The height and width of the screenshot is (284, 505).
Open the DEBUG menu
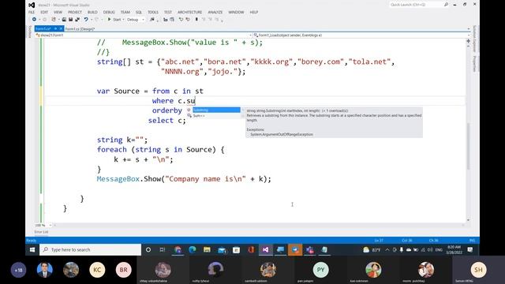click(109, 13)
